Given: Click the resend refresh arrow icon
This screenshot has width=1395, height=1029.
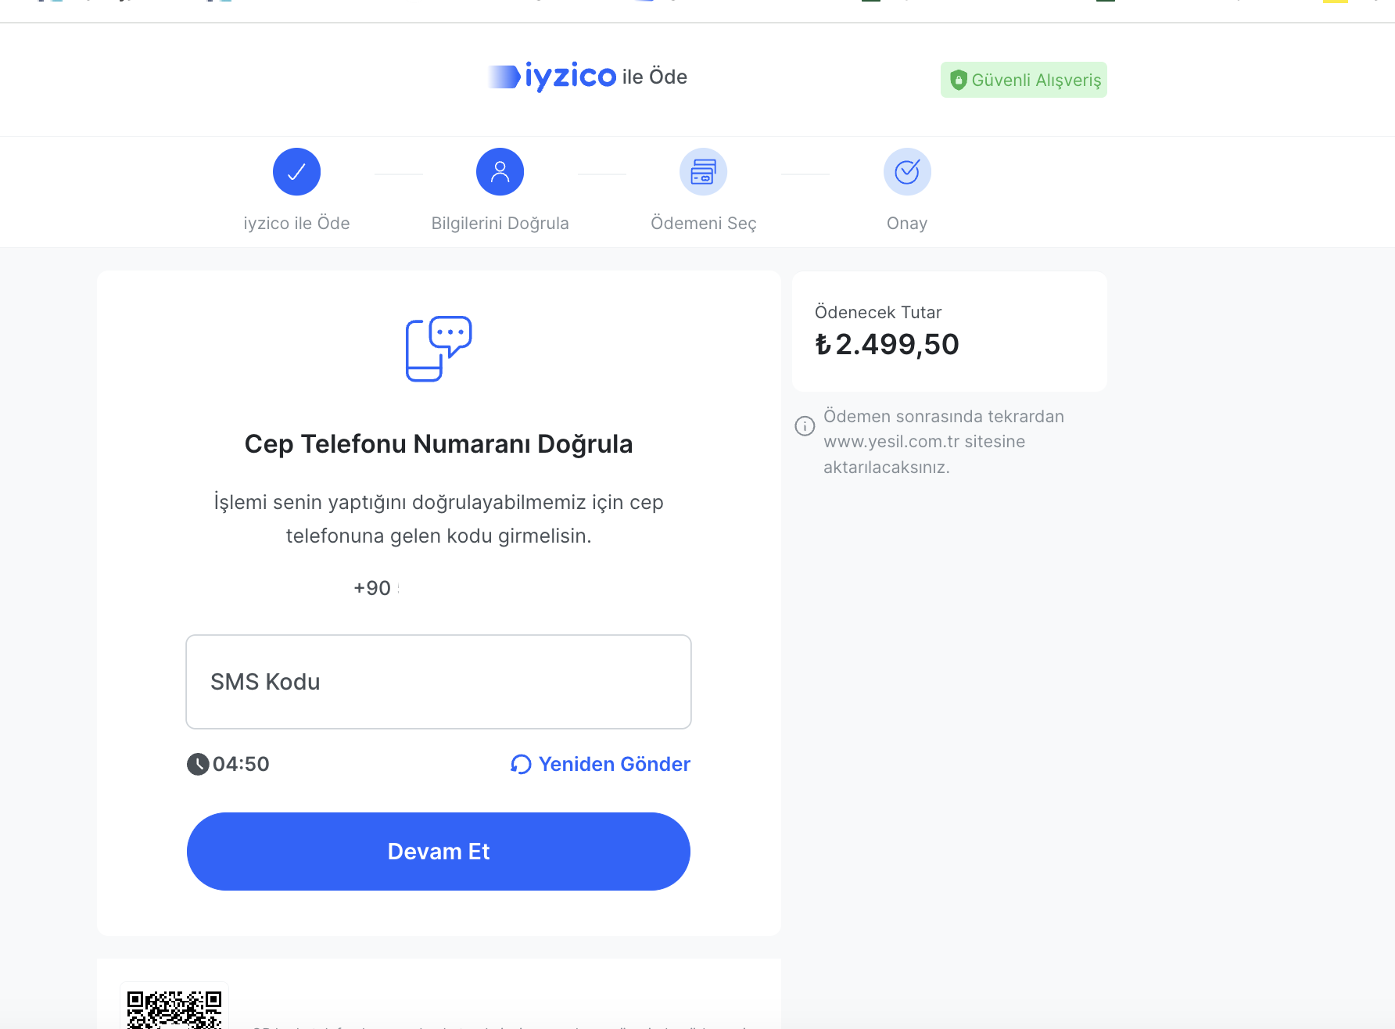Looking at the screenshot, I should pos(520,764).
